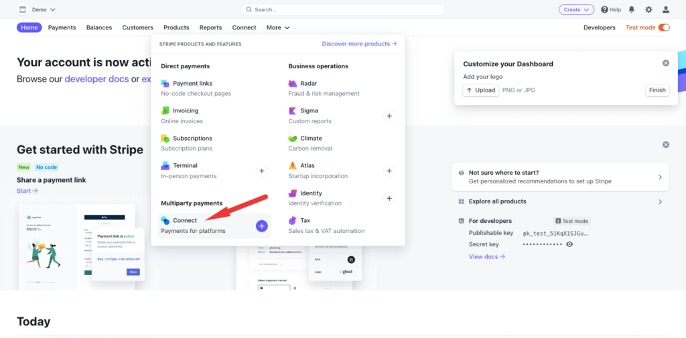Add Sigma using its plus button
Image resolution: width=686 pixels, height=338 pixels.
(389, 116)
